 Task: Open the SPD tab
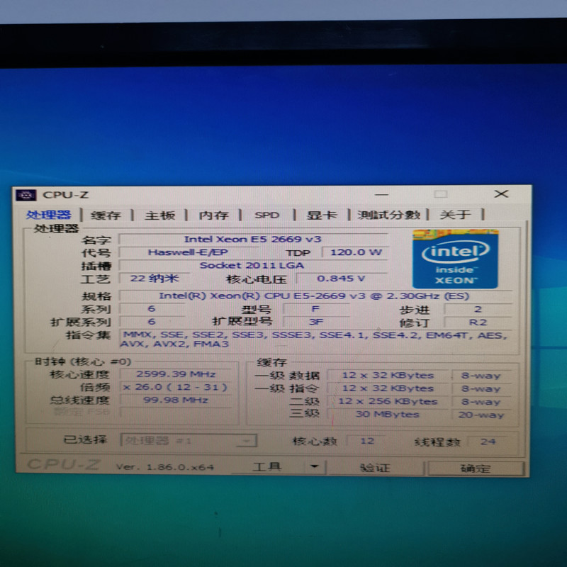(x=267, y=215)
